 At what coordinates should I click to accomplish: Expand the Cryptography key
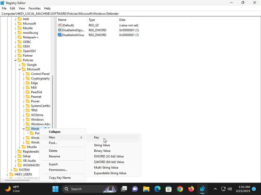coord(23,79)
